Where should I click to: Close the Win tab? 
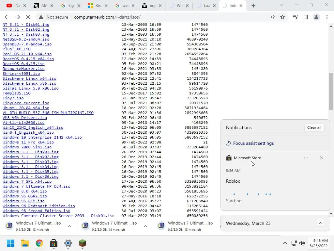[x=187, y=6]
